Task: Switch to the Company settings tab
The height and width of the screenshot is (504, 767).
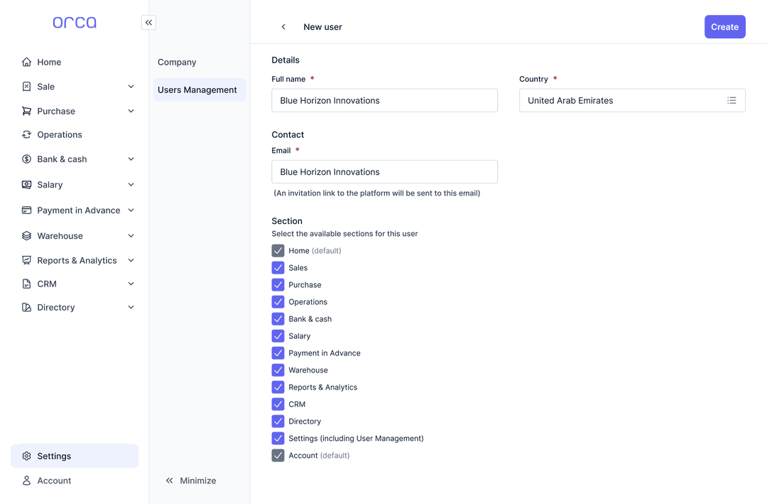Action: pyautogui.click(x=177, y=62)
